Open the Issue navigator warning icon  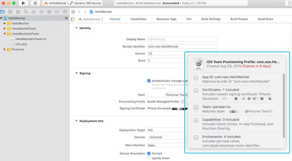[34, 12]
